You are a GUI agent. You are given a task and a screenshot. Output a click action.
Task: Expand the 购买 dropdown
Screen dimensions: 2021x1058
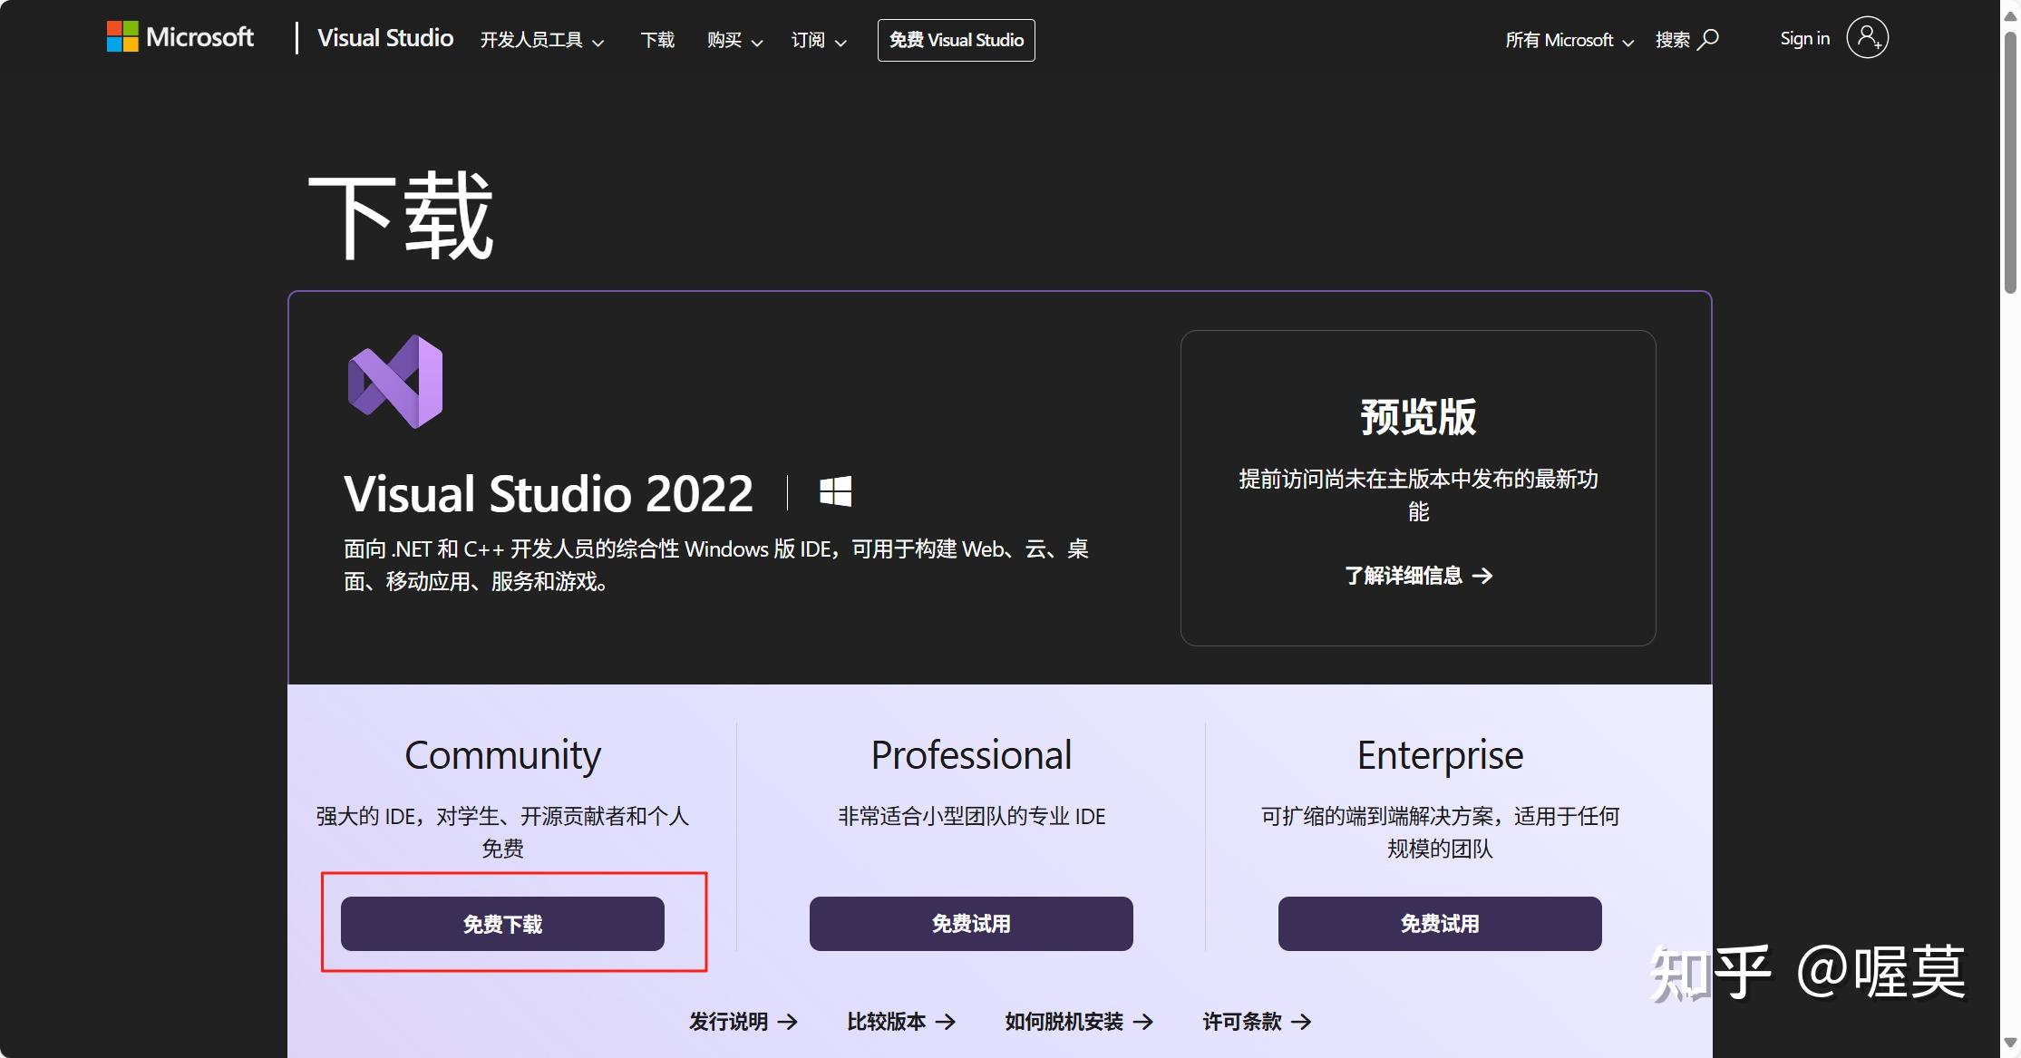(x=734, y=40)
